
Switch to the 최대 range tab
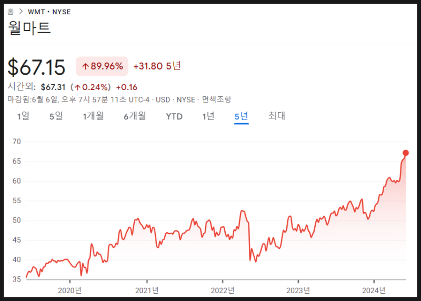coord(277,116)
